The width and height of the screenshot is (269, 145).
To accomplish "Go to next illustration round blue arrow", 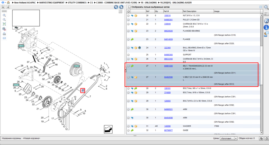I will tap(121, 7).
